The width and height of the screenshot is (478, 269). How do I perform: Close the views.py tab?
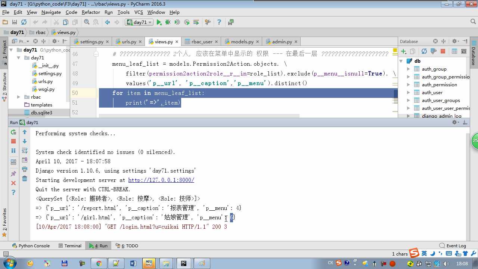pyautogui.click(x=177, y=41)
